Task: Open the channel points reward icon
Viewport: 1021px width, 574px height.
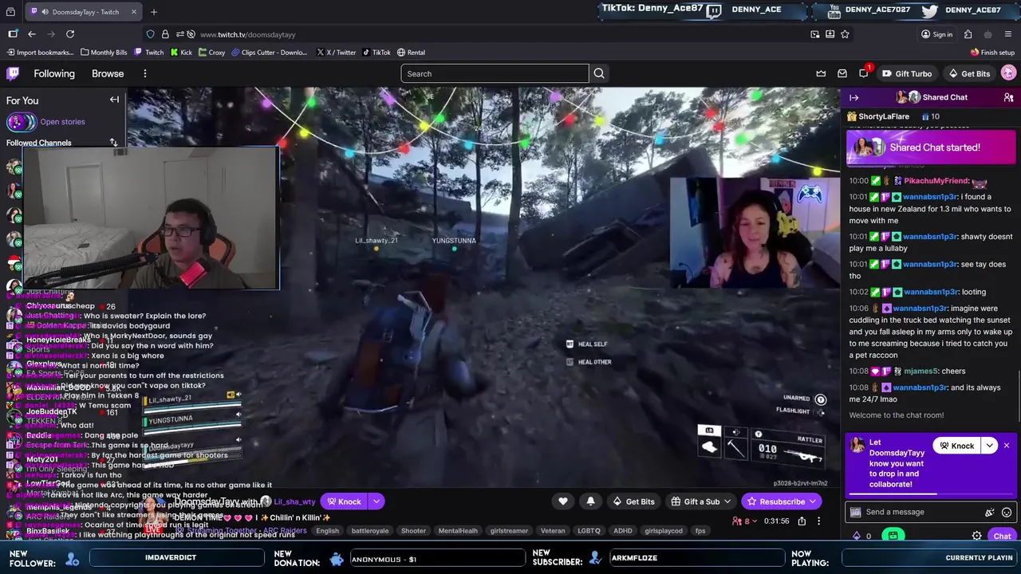Action: [x=893, y=536]
